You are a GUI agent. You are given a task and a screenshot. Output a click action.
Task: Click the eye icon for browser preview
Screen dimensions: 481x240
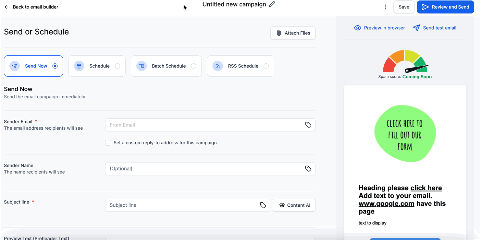coord(357,28)
